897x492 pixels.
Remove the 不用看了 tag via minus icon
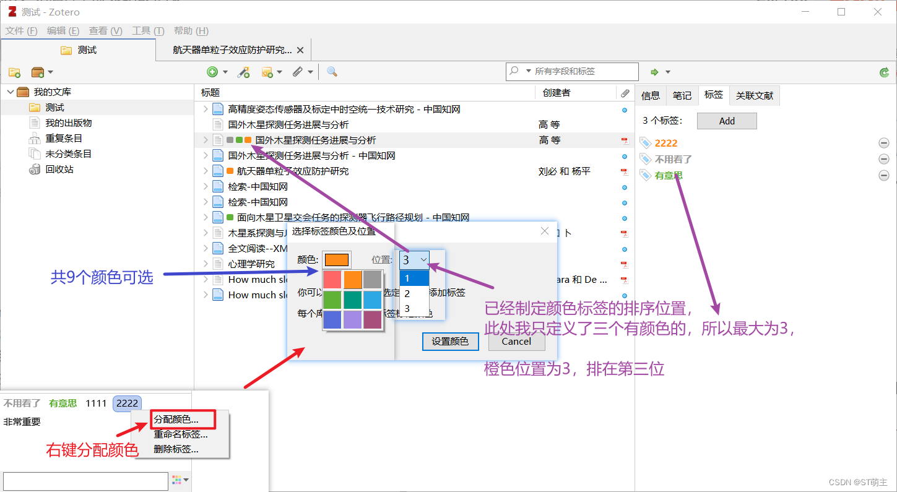[884, 159]
